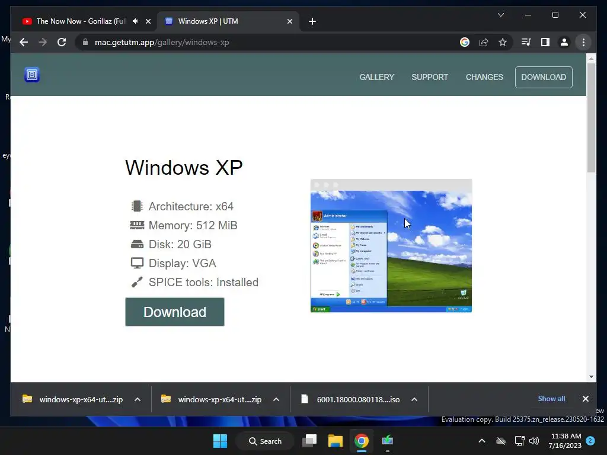Click the 'Disk: 20 GiB' text
Viewport: 607px width, 455px height.
tap(180, 244)
